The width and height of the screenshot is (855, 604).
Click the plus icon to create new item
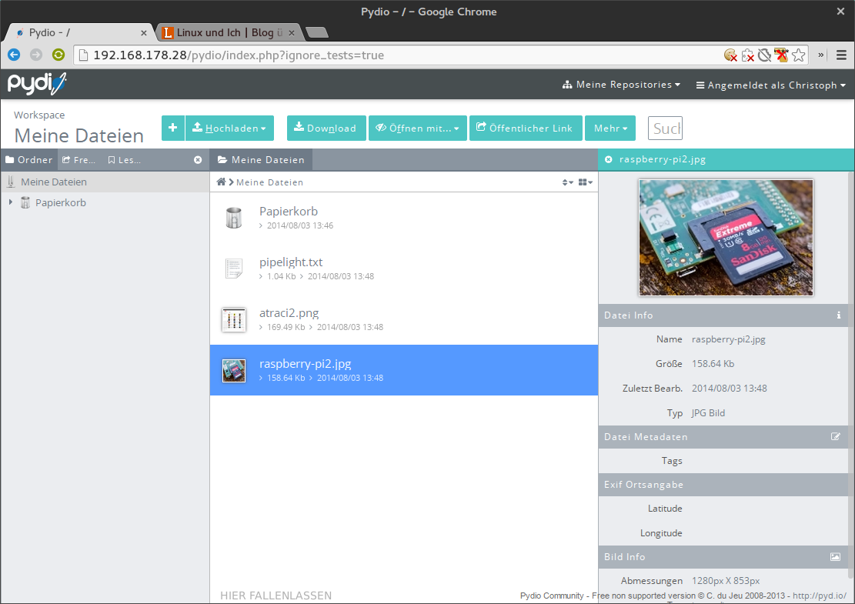172,128
